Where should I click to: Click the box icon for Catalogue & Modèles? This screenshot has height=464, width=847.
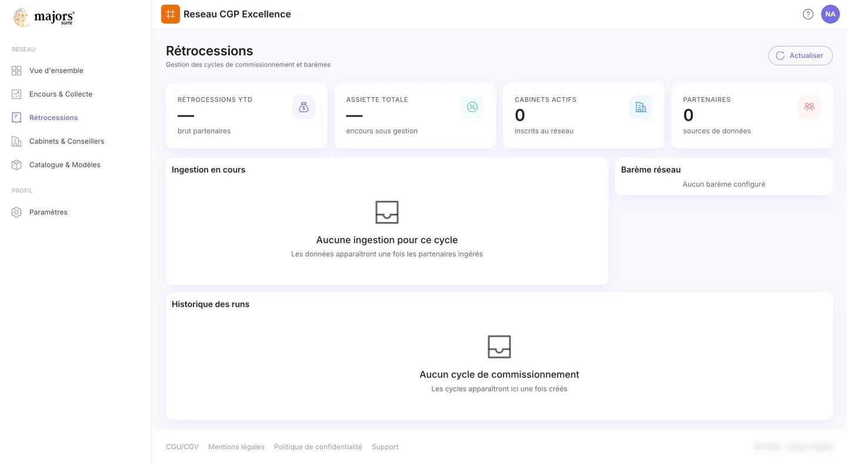16,165
